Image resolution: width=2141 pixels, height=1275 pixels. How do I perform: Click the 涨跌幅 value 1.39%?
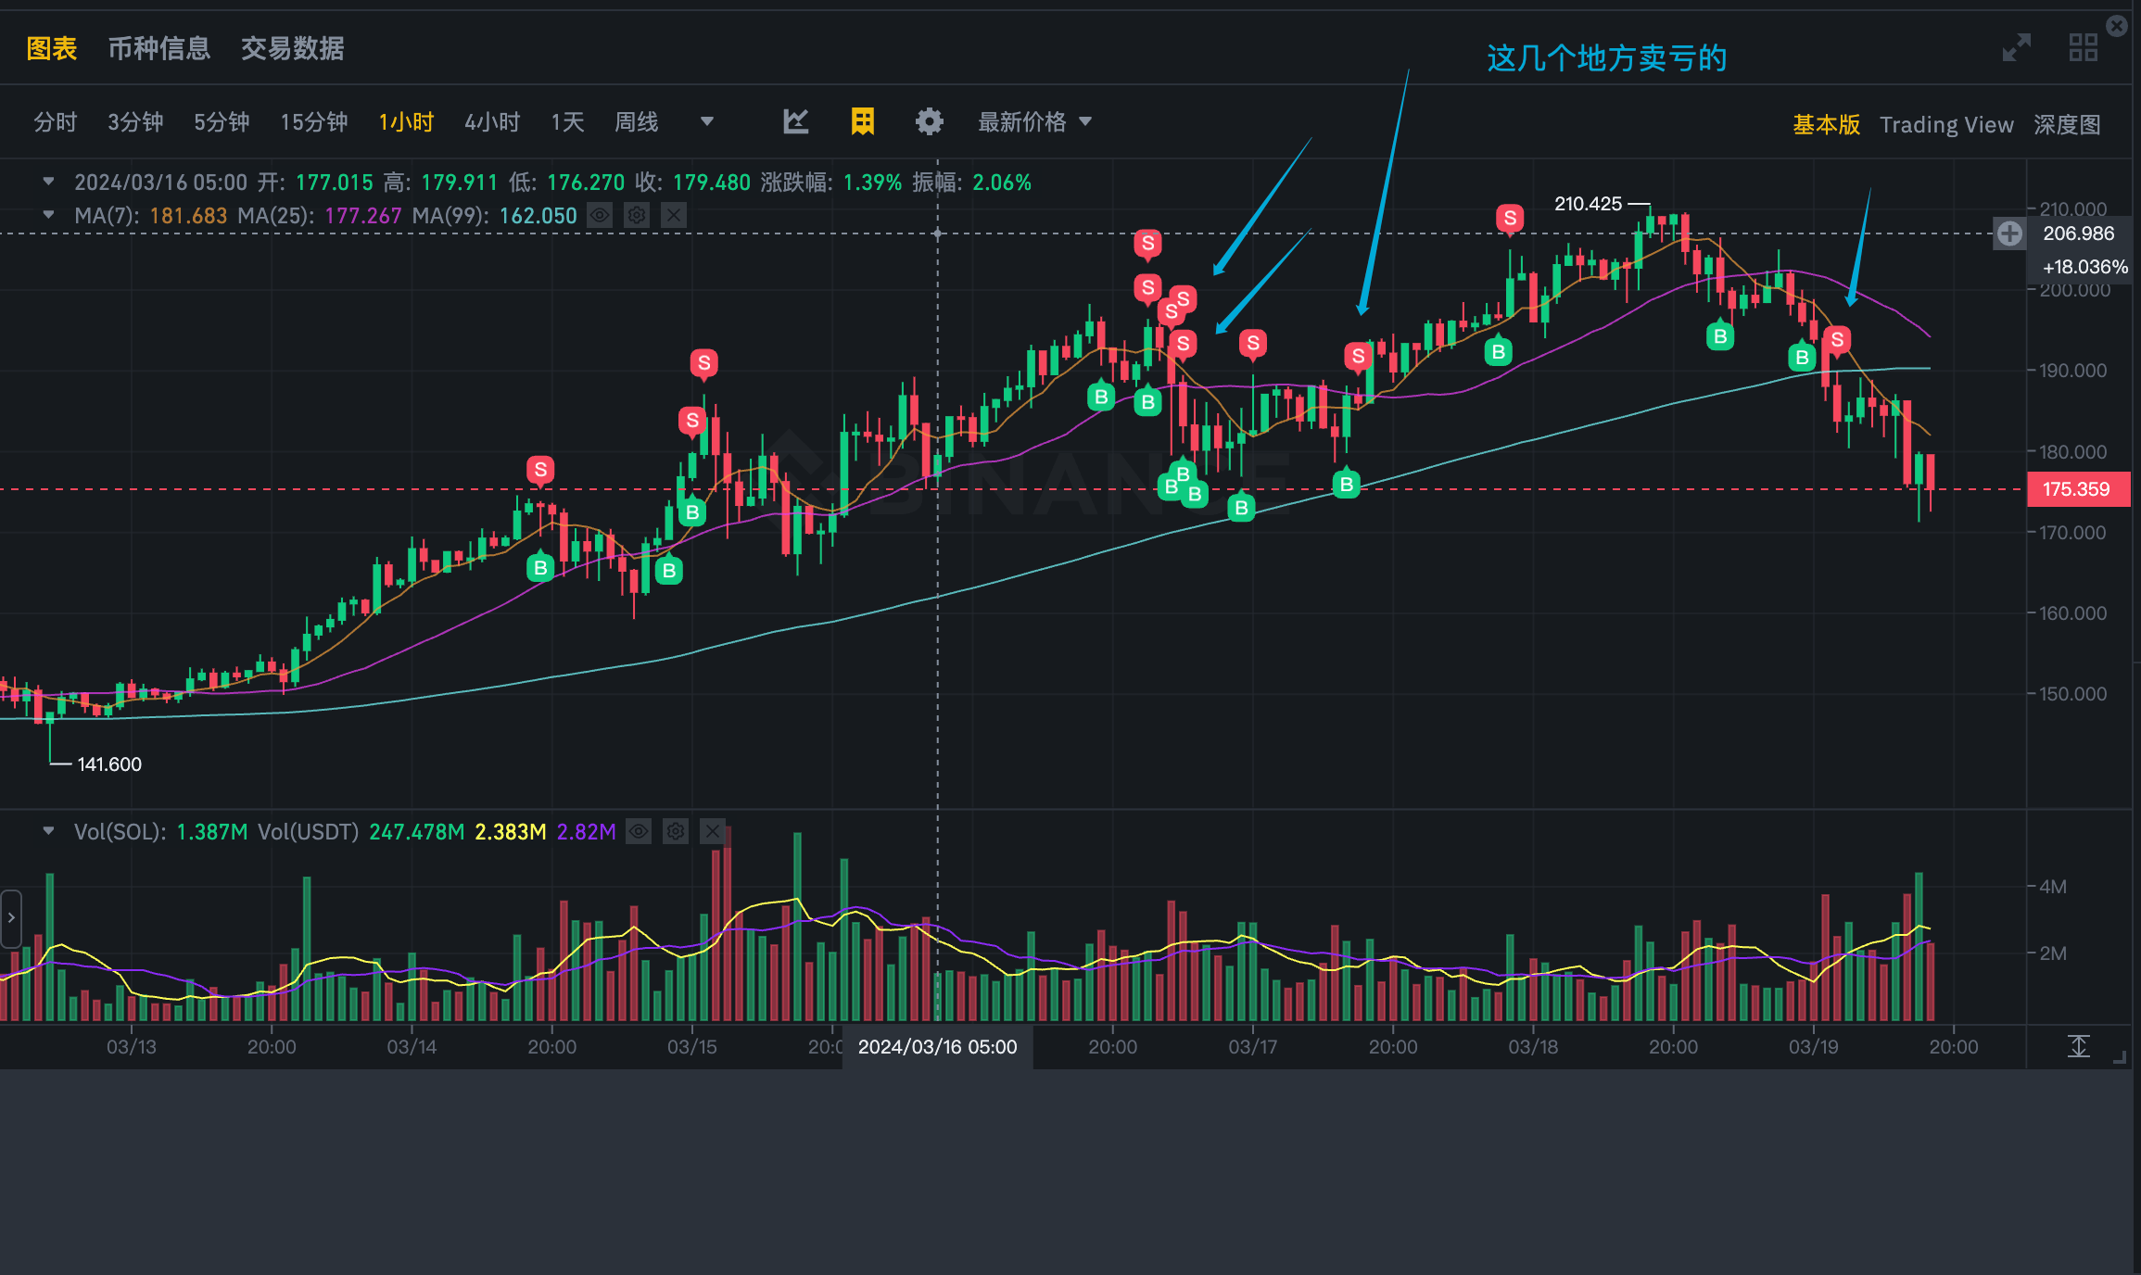(x=872, y=183)
